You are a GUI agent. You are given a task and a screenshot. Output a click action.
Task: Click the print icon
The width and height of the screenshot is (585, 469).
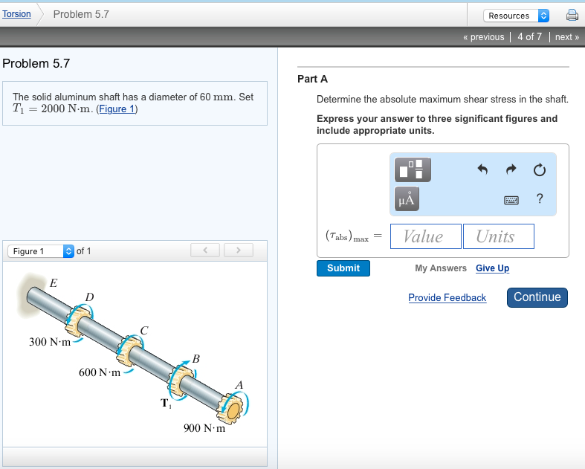572,15
